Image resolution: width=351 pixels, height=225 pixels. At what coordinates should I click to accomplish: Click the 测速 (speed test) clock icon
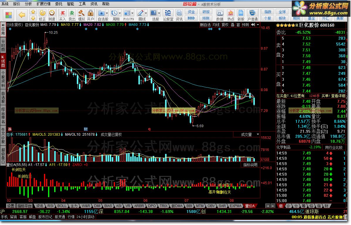[52, 15]
